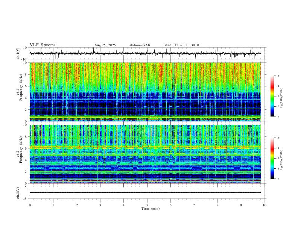Click the ch.3 flat black trace

tap(145, 192)
